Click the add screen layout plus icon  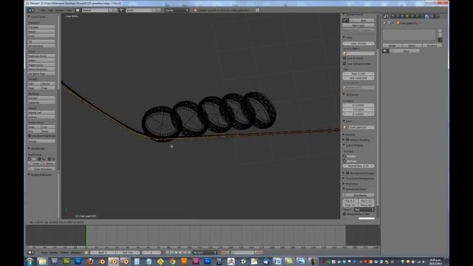[x=110, y=10]
